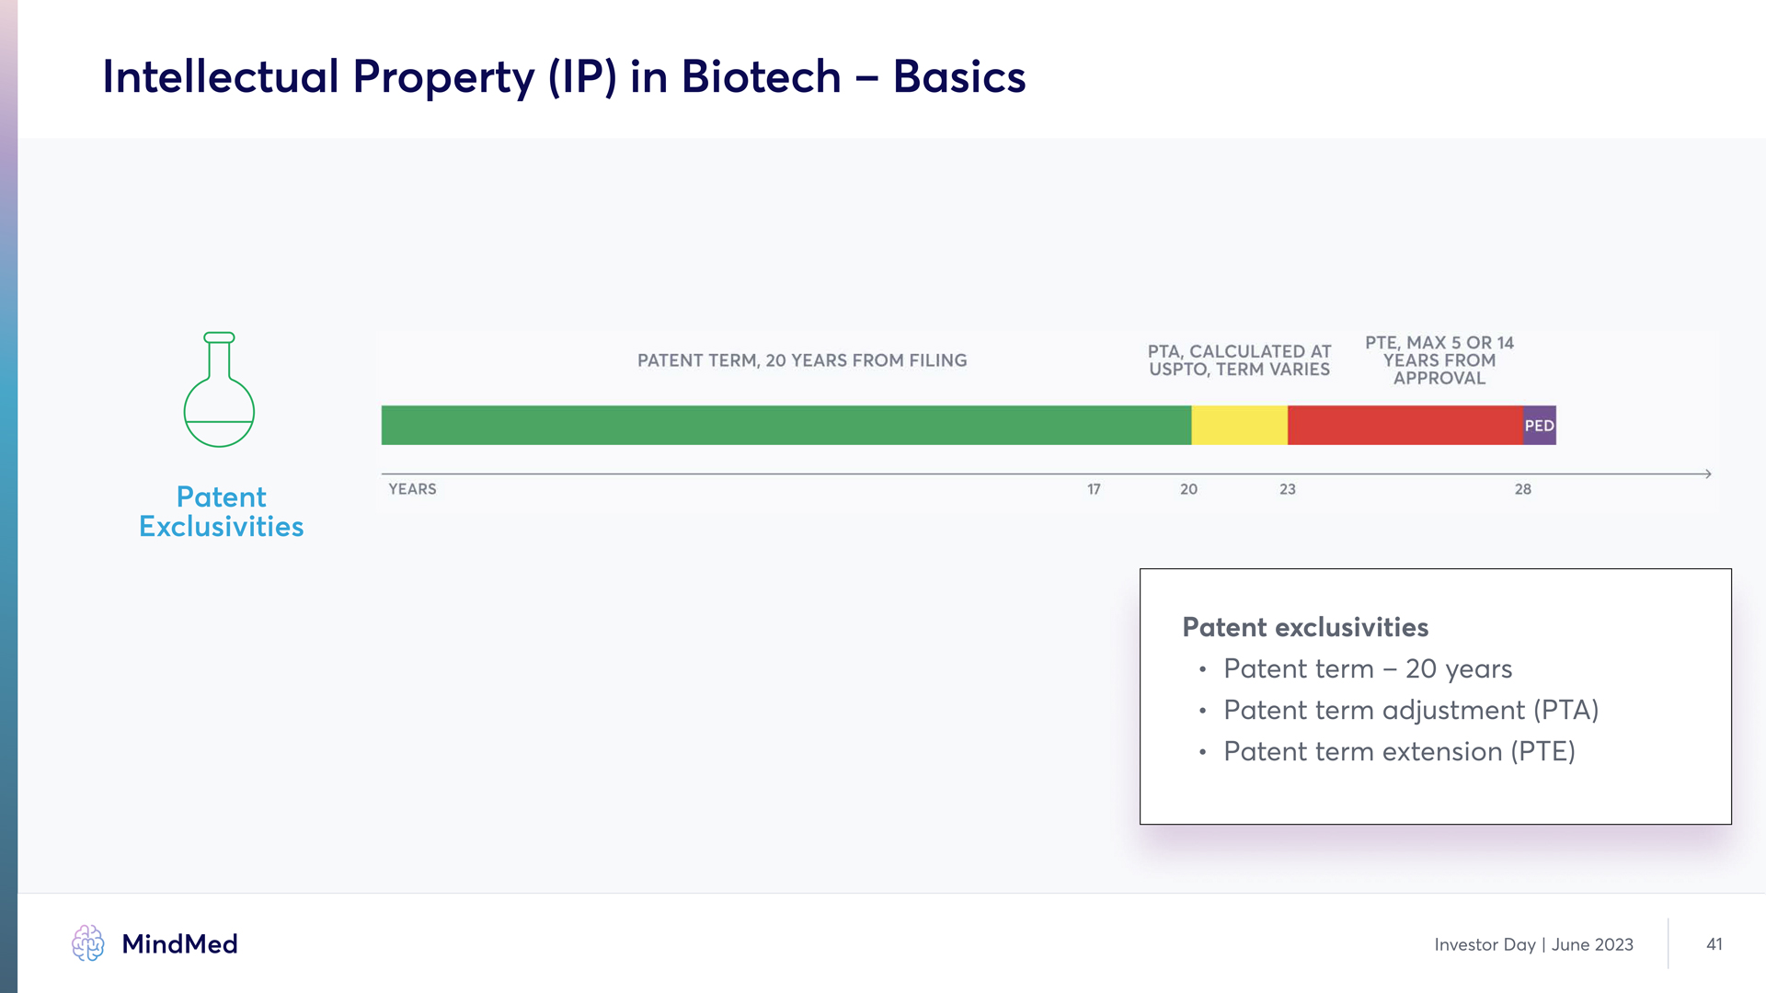Click the MindMed brain logo icon
This screenshot has width=1766, height=993.
click(88, 943)
